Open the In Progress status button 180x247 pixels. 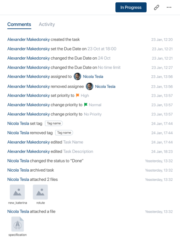[x=131, y=7]
